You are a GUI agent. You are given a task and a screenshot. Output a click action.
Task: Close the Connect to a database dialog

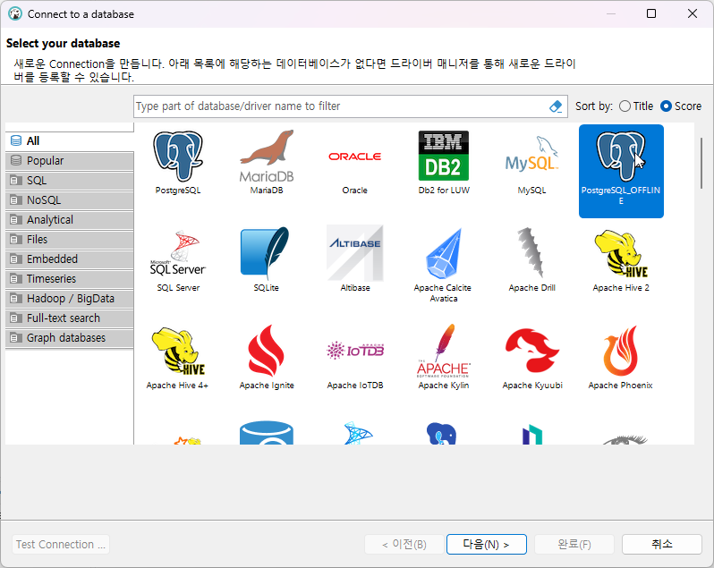(x=693, y=13)
